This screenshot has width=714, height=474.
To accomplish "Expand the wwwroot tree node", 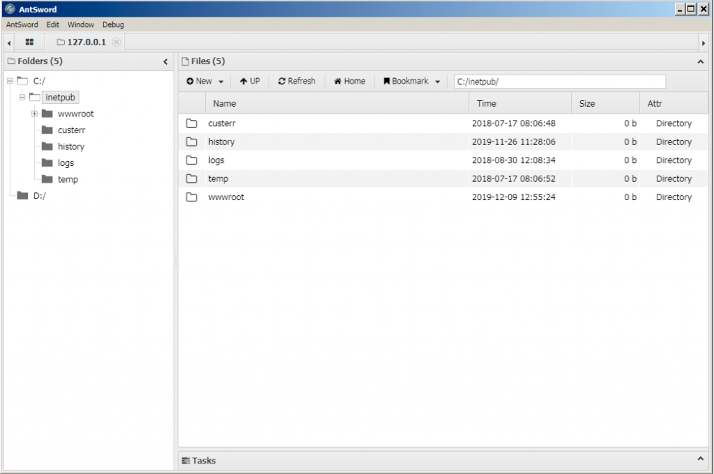I will click(34, 114).
